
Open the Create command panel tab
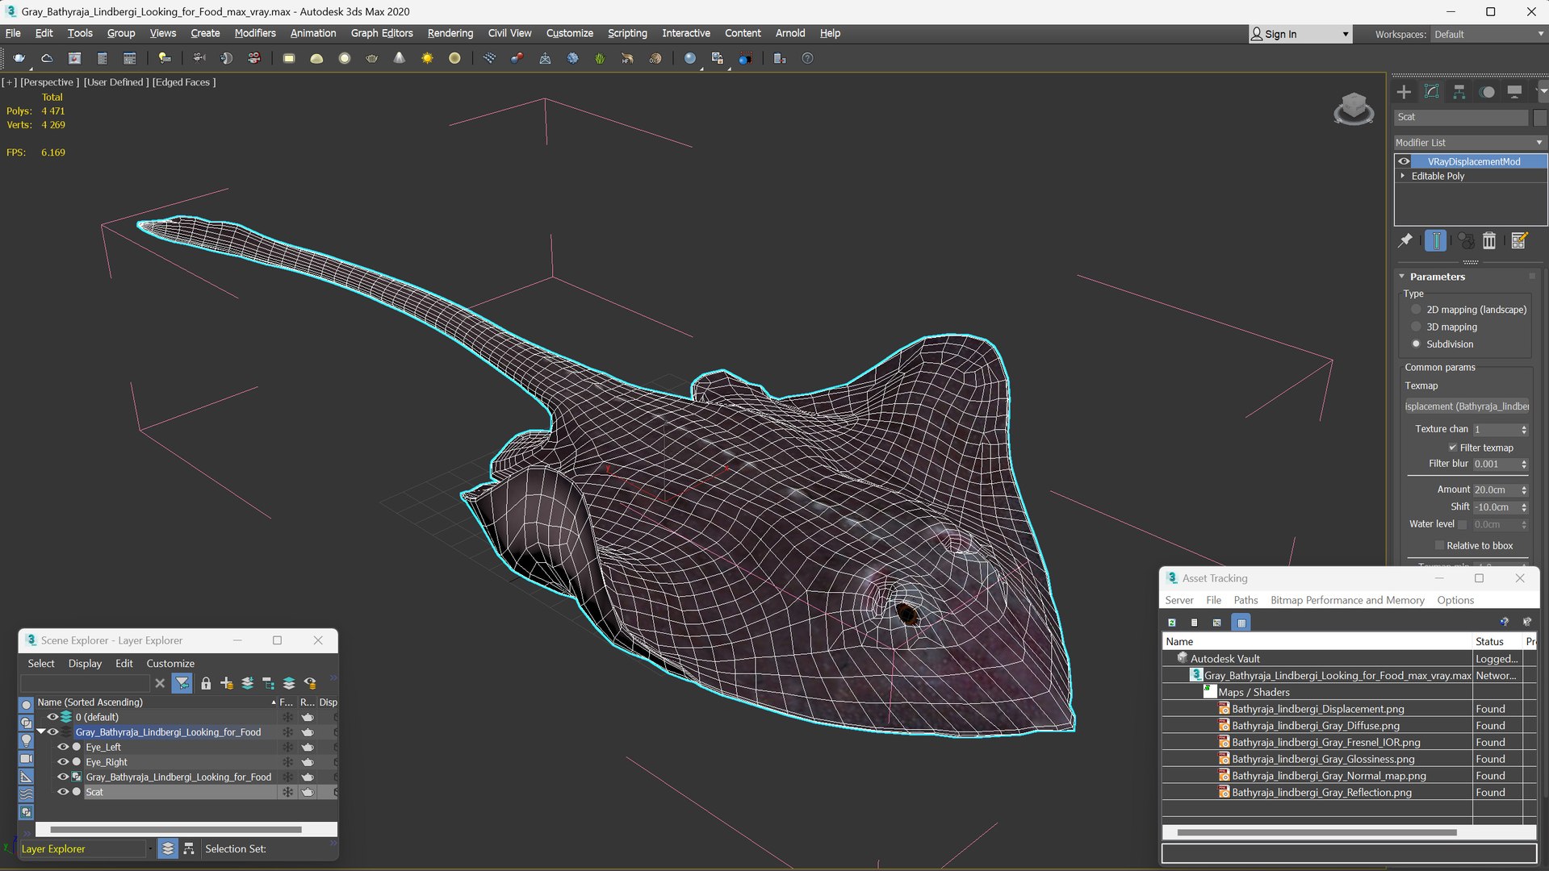1404,92
